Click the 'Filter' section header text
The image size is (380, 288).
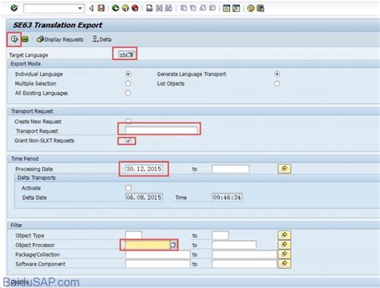point(16,226)
